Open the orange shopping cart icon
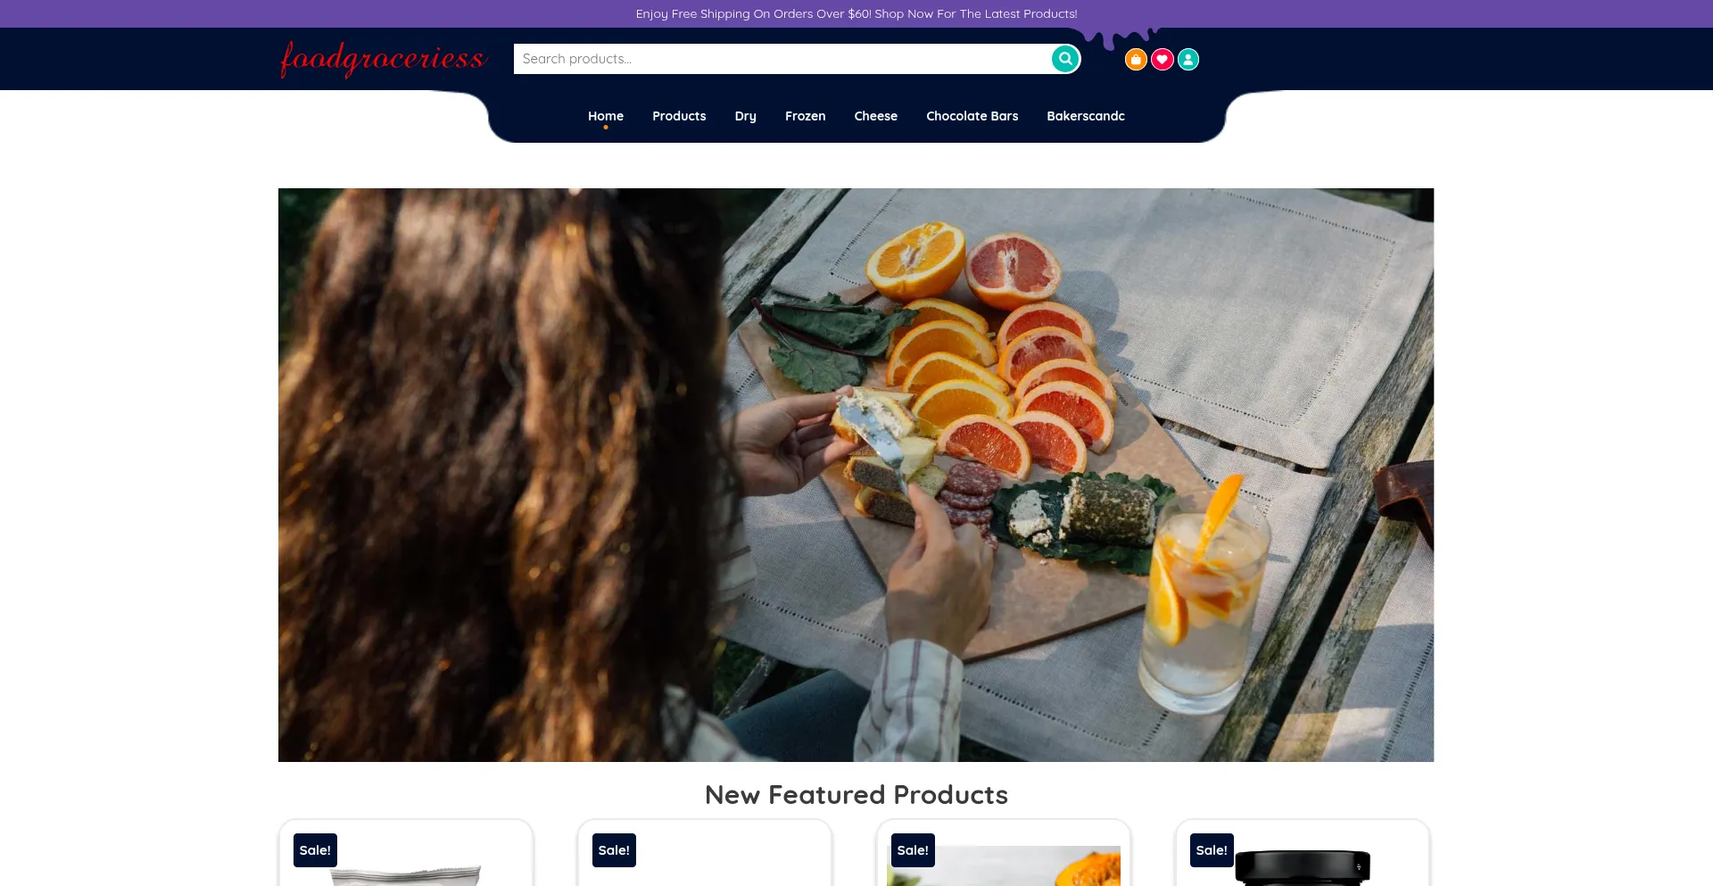Image resolution: width=1713 pixels, height=886 pixels. point(1136,60)
